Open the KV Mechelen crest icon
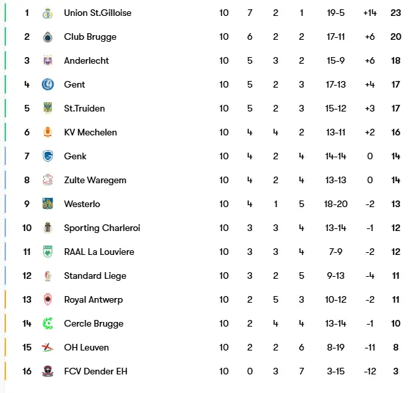This screenshot has width=410, height=393. pyautogui.click(x=47, y=133)
